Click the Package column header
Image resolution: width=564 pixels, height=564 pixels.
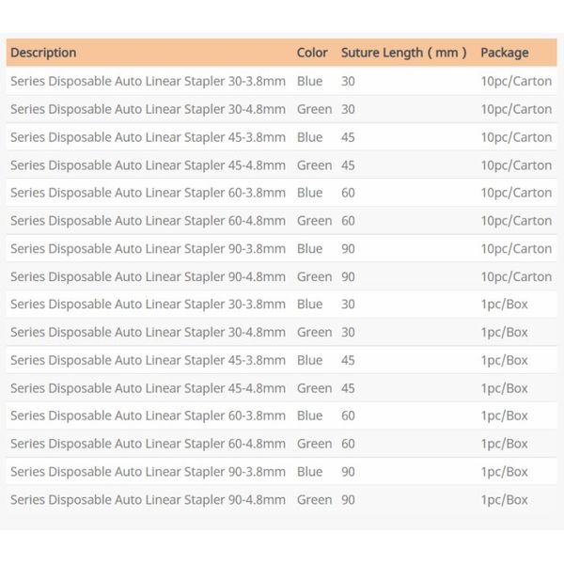pos(504,53)
